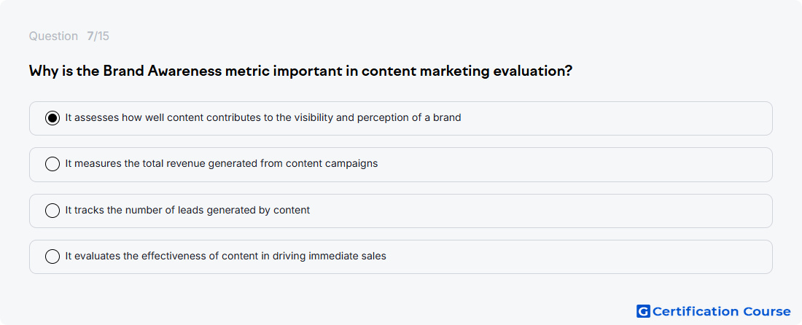Select the number of leads radio button
The image size is (802, 325).
(52, 211)
